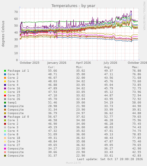Click the "April 2026" x-axis label
Screen dimensions: 147x166
point(83,63)
